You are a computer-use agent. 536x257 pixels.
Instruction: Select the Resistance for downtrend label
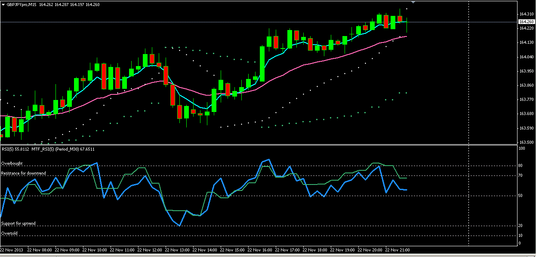coord(24,173)
